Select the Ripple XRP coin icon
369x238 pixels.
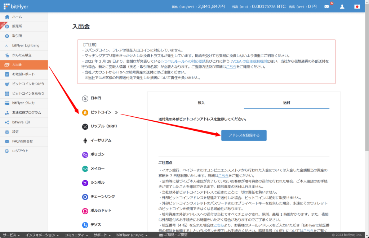[x=85, y=126]
